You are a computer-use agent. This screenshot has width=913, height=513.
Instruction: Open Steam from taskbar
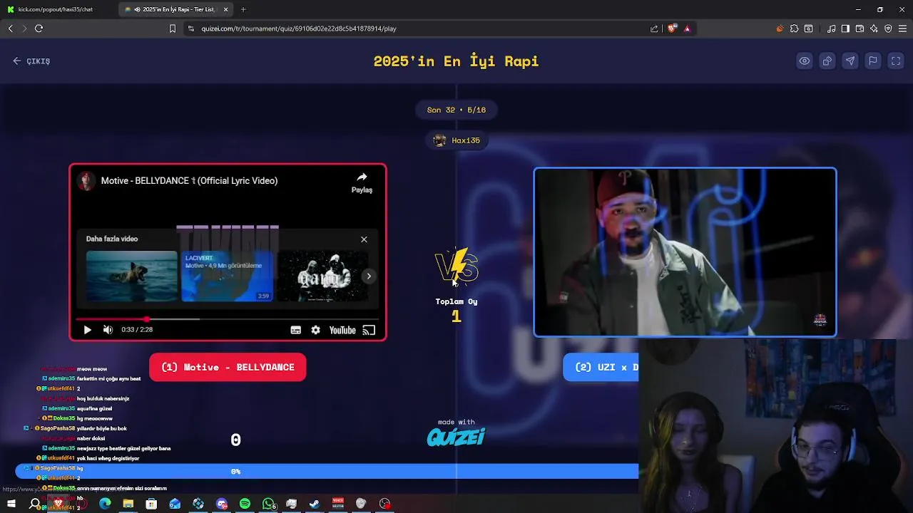click(315, 504)
